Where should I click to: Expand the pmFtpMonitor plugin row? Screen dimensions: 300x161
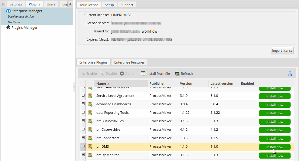point(83,155)
